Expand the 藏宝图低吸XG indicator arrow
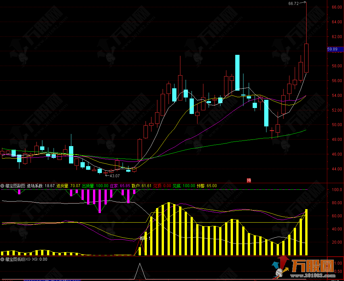This screenshot has height=281, width=344. 2,259
